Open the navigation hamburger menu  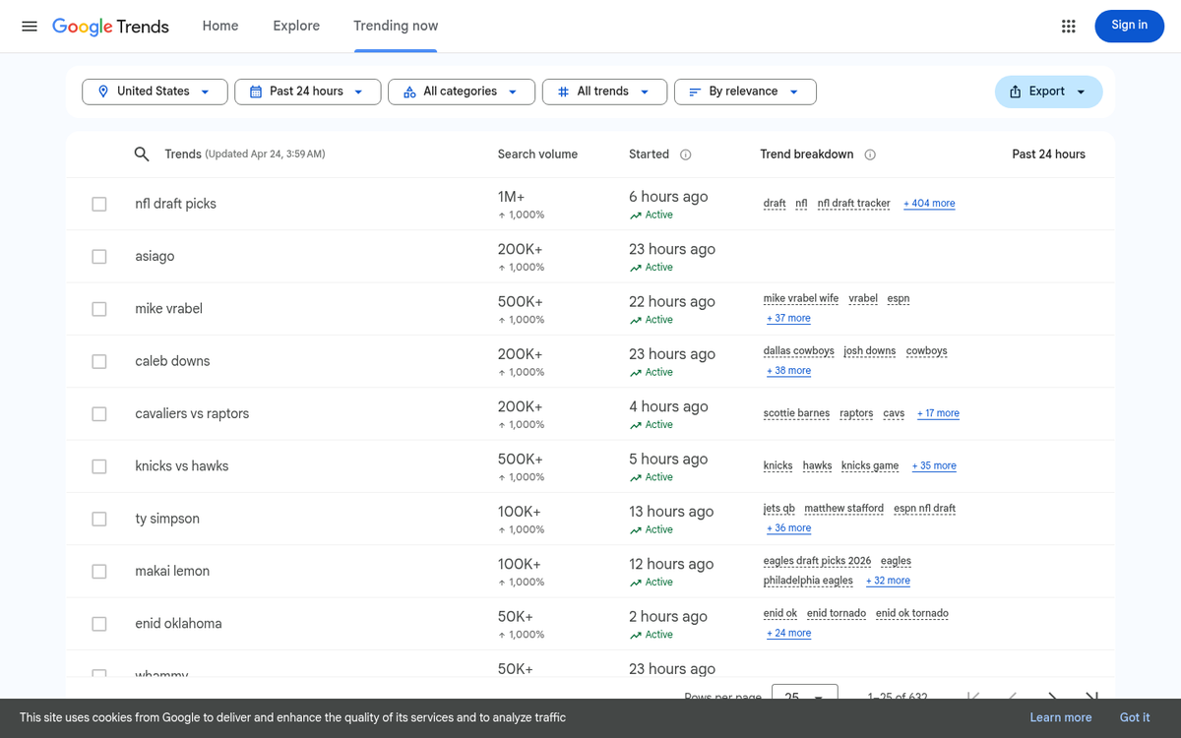click(29, 26)
